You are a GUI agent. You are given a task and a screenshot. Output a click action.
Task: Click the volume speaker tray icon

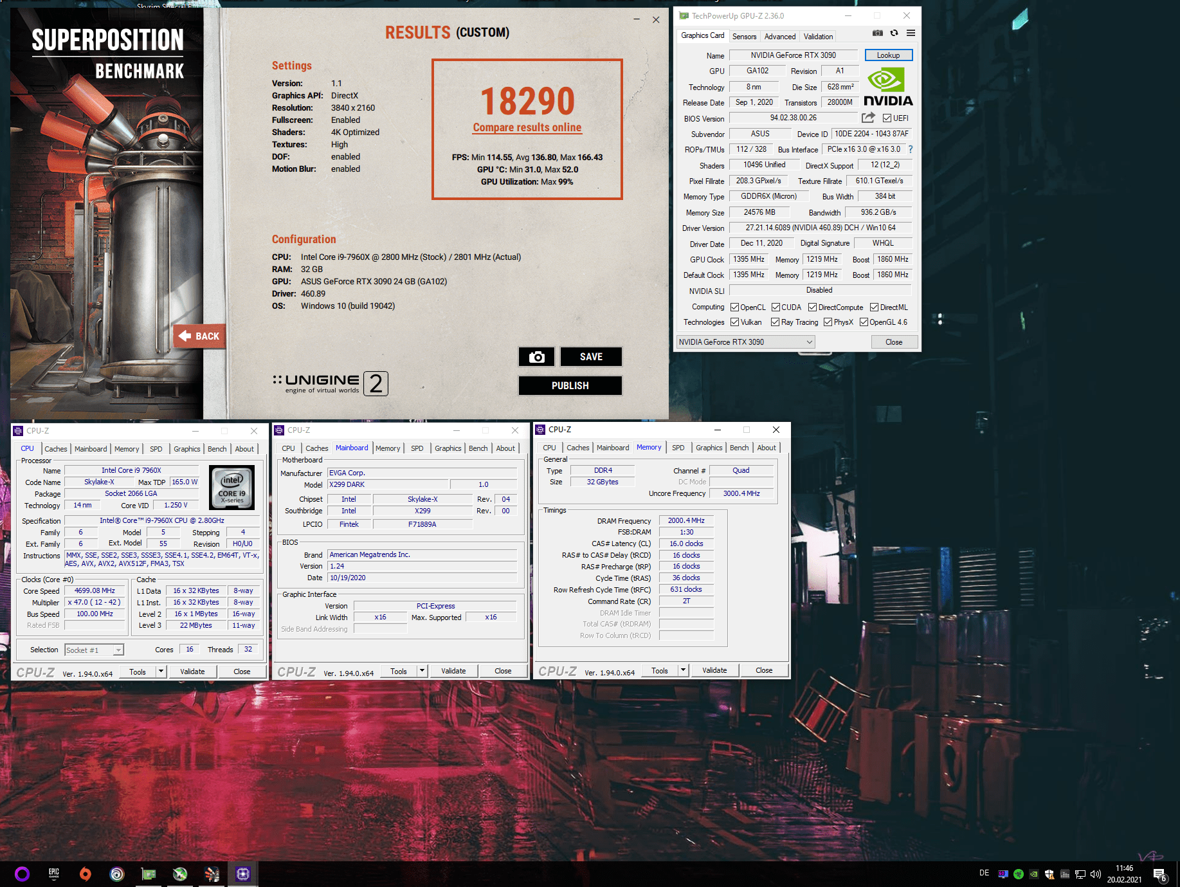[x=1096, y=874]
